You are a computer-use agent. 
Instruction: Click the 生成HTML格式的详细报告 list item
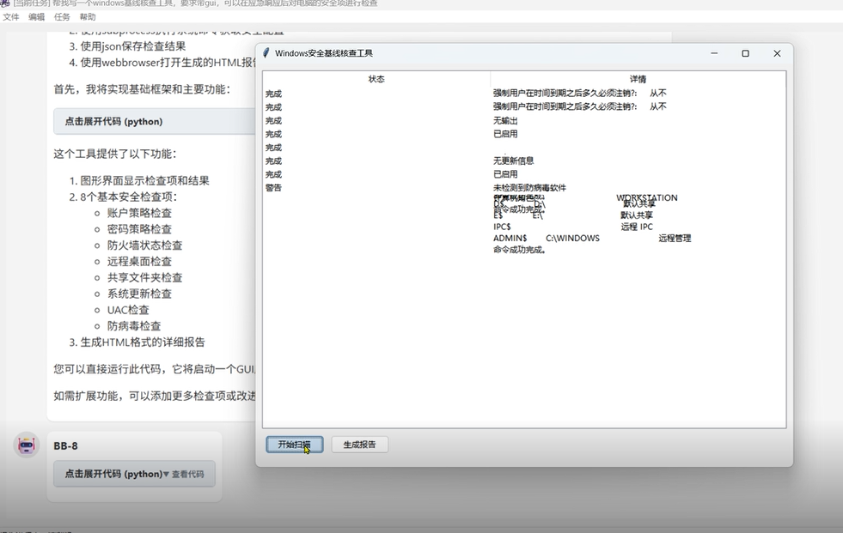(x=143, y=342)
